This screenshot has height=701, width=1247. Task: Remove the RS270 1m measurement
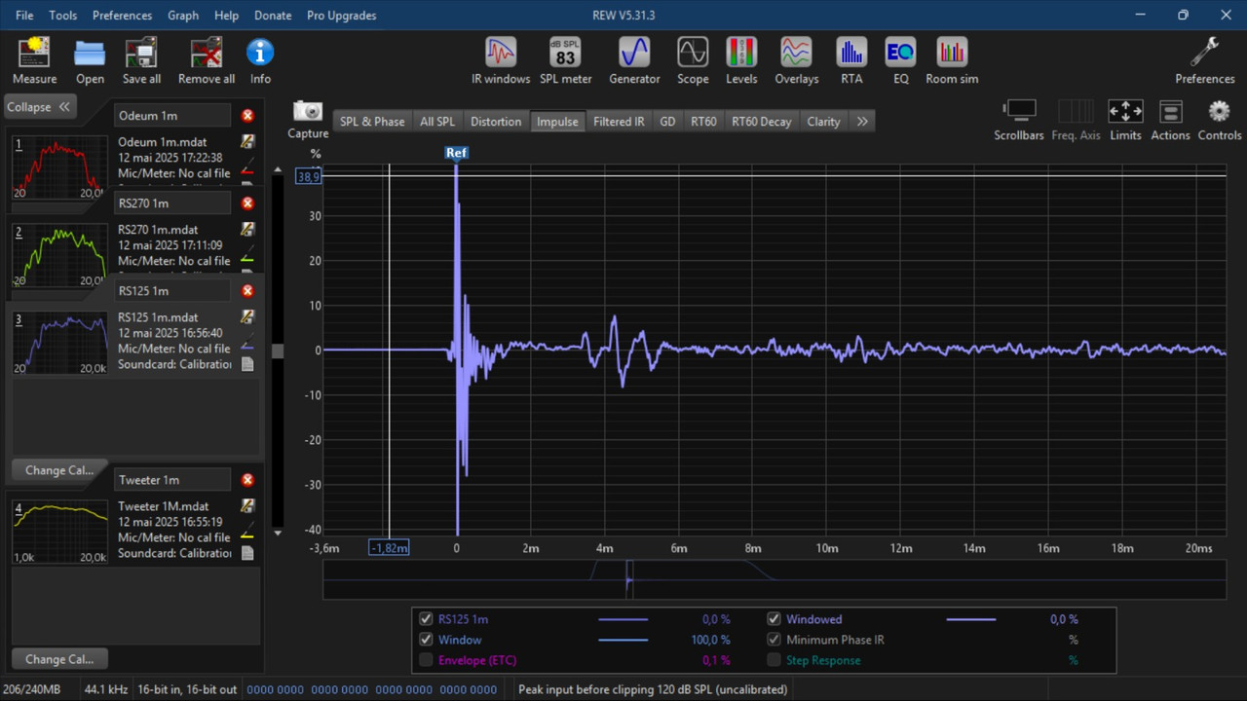247,203
